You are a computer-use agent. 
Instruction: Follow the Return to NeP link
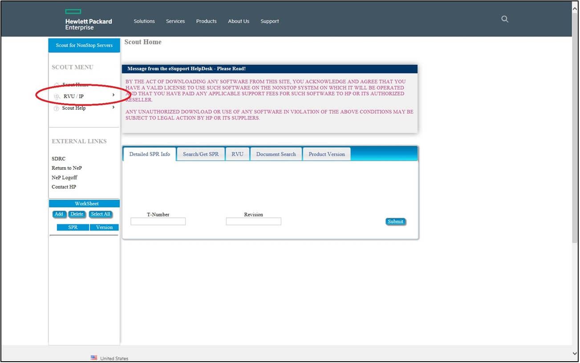pyautogui.click(x=67, y=168)
